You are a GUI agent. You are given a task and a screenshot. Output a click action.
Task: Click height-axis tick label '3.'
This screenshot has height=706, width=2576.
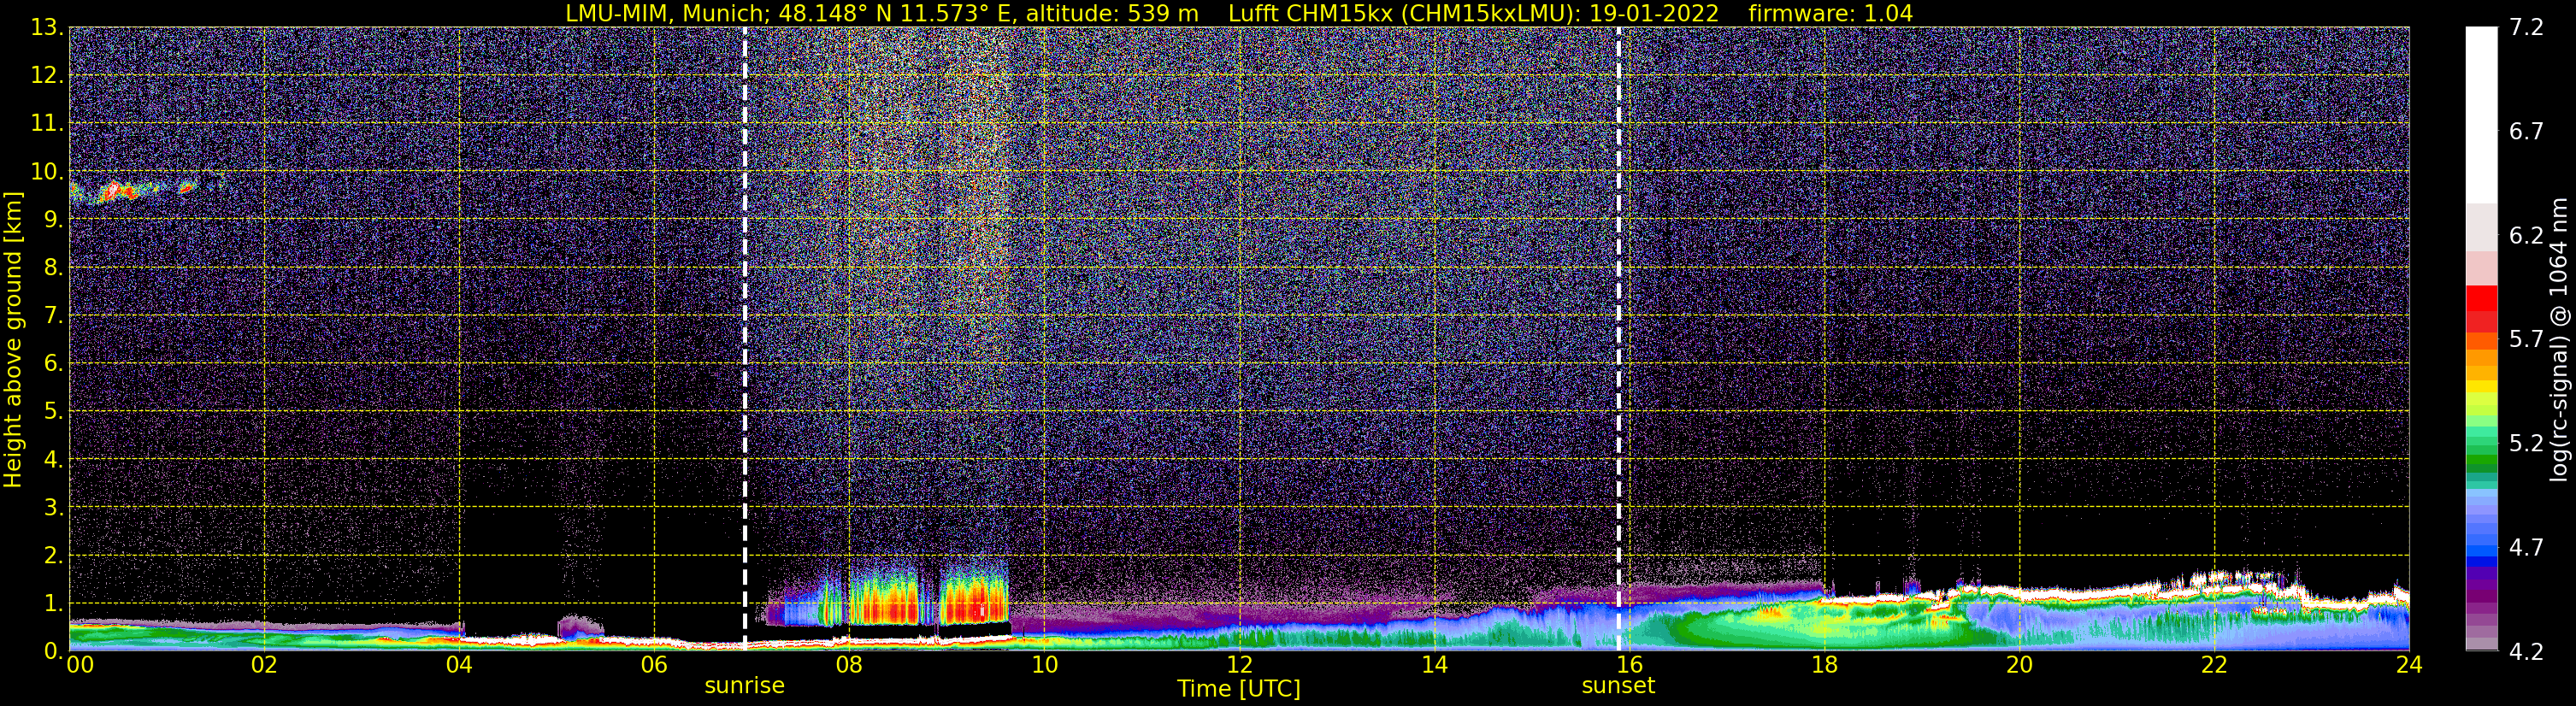54,507
